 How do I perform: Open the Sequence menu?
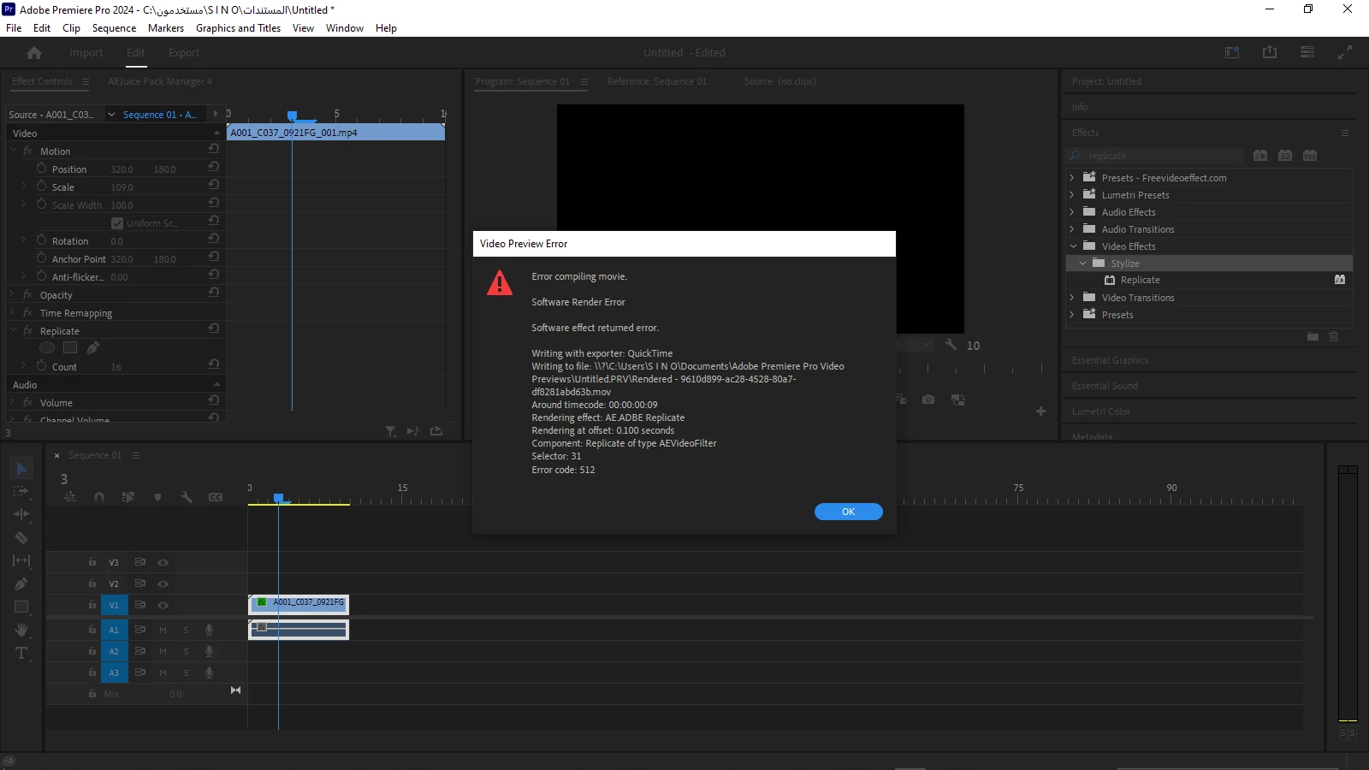coord(114,28)
